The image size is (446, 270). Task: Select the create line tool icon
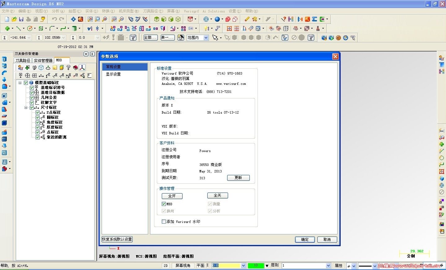(19, 28)
